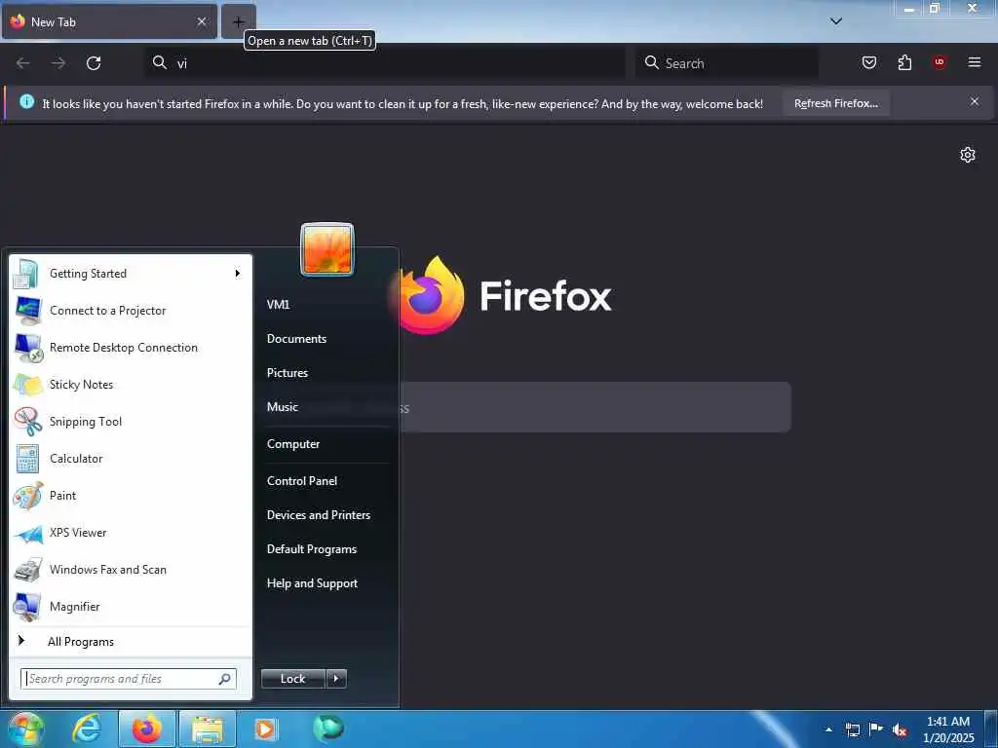Open Pictures from Start menu

(x=288, y=373)
